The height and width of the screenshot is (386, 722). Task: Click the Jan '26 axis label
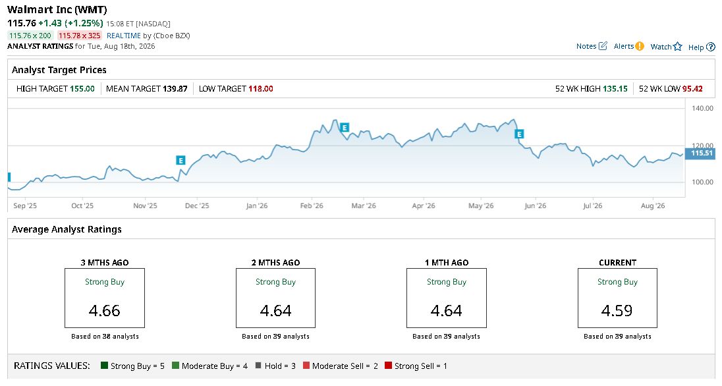pyautogui.click(x=256, y=206)
